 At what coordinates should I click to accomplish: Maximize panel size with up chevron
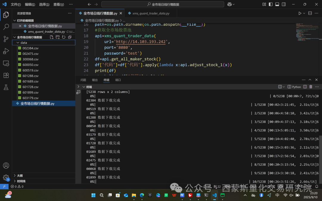click(310, 80)
